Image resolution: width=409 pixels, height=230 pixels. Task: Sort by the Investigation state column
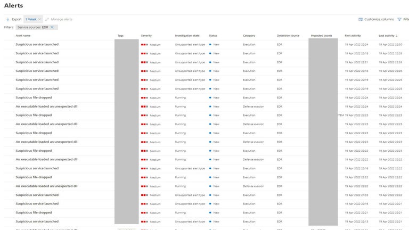pos(187,36)
